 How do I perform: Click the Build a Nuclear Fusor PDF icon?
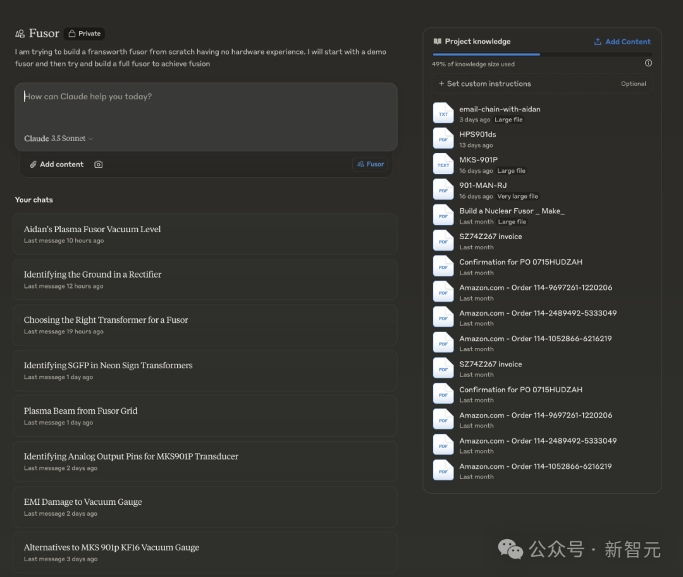443,215
